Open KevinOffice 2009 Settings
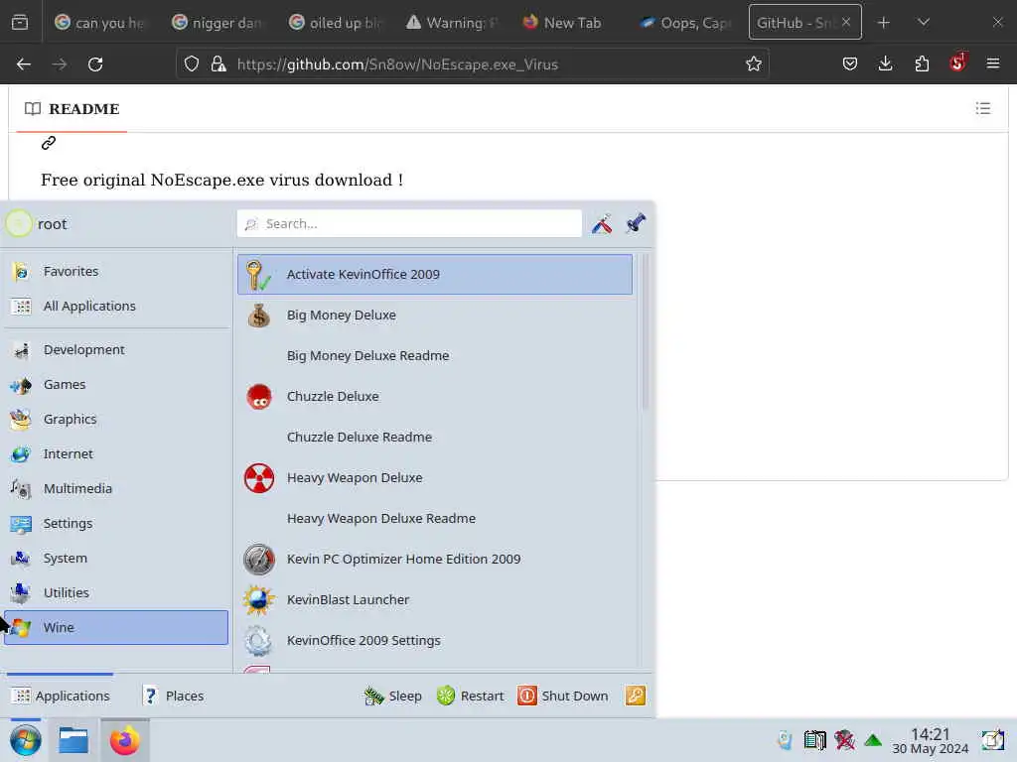The width and height of the screenshot is (1017, 762). 435,640
